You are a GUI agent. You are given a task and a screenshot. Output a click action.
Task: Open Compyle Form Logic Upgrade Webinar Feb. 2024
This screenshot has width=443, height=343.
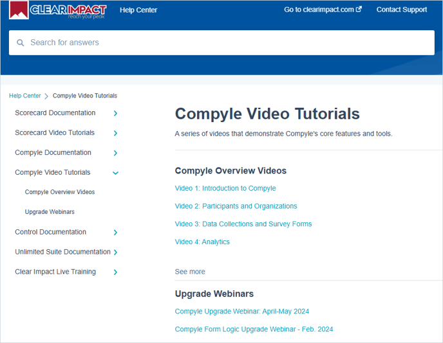(254, 329)
